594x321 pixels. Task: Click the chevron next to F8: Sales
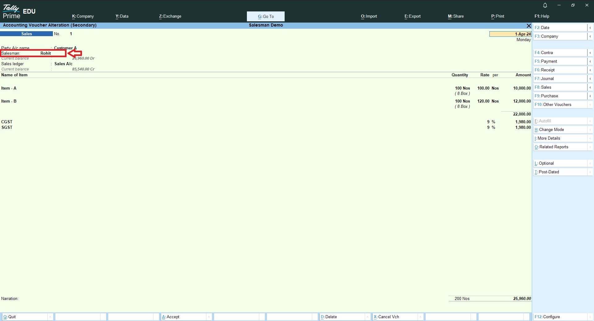click(x=590, y=87)
